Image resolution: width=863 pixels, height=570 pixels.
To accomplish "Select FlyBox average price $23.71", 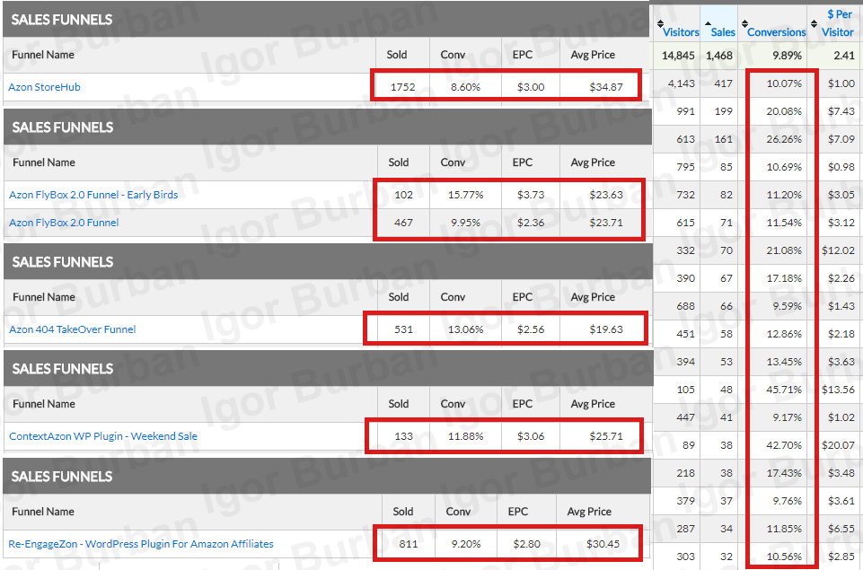I will 606,223.
